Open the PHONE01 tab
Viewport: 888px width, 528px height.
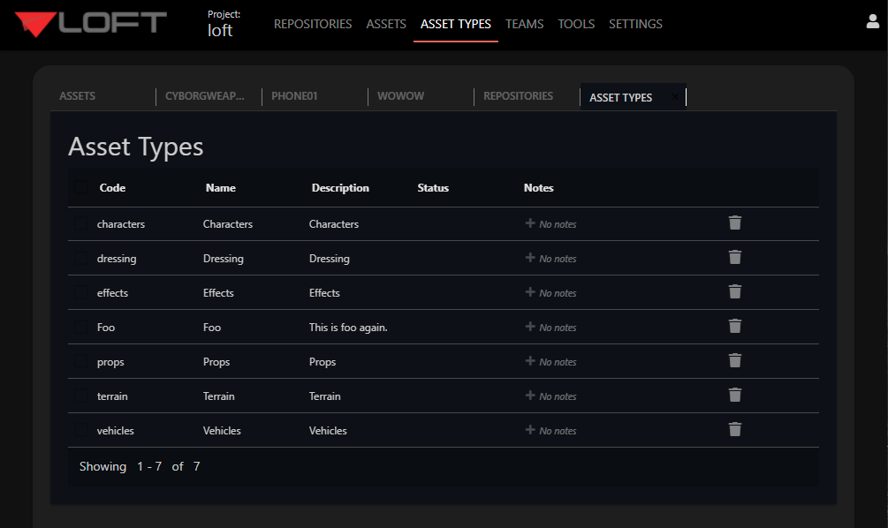294,95
